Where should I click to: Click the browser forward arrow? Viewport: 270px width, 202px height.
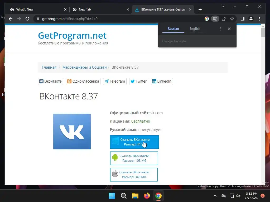click(x=19, y=19)
